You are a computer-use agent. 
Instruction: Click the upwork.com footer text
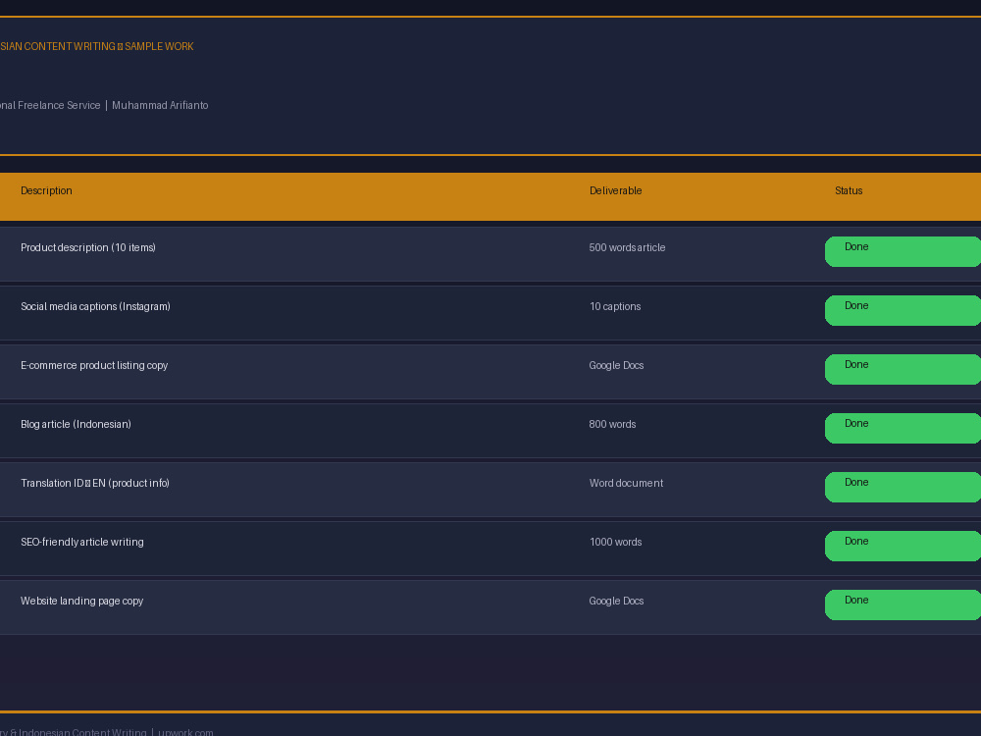click(x=185, y=732)
